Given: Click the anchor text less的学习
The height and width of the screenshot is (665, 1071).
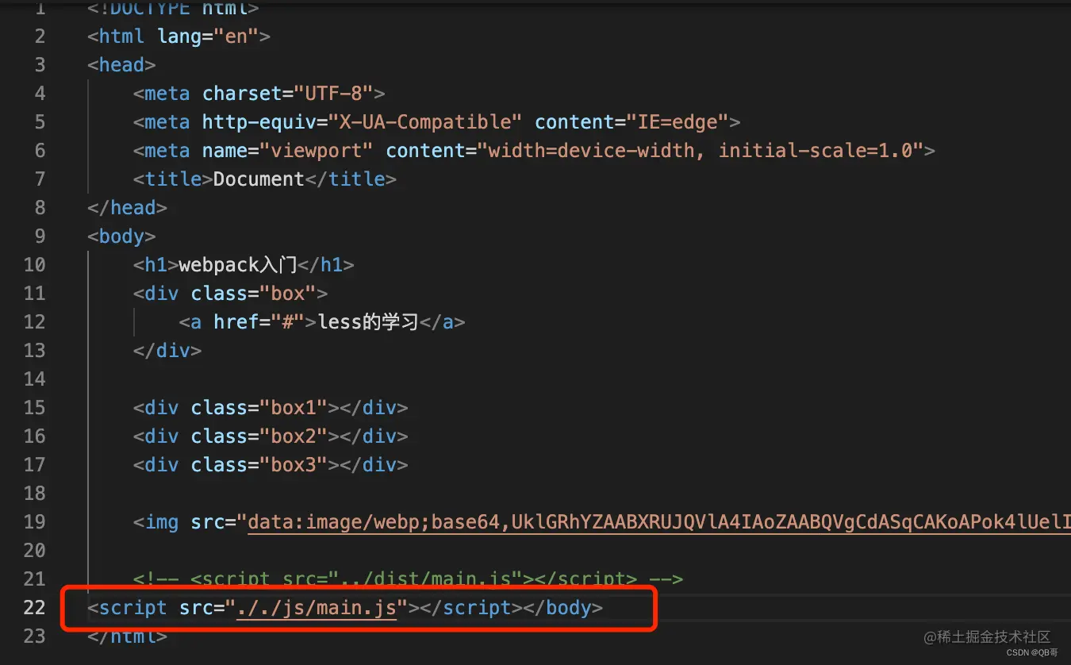Looking at the screenshot, I should point(368,322).
